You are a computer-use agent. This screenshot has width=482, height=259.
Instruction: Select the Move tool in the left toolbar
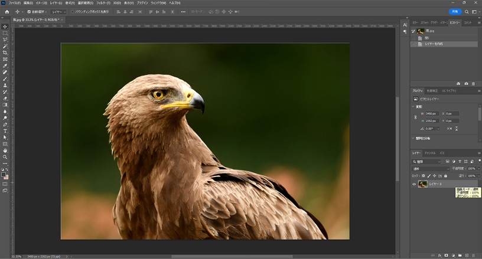5,27
